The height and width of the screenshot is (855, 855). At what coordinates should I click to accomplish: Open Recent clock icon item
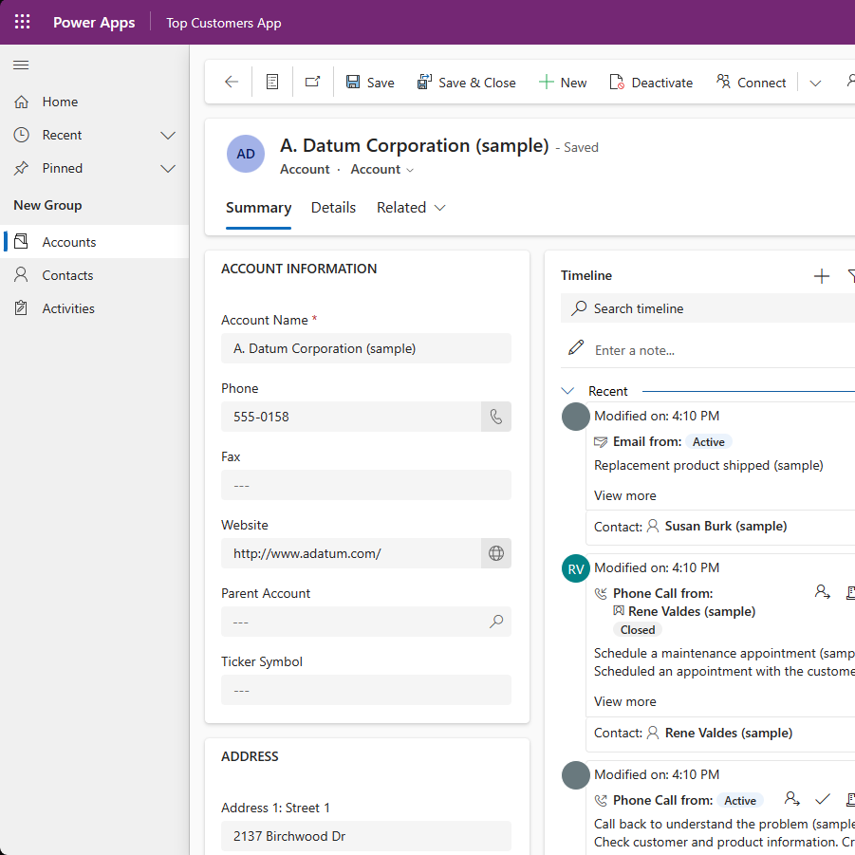21,136
